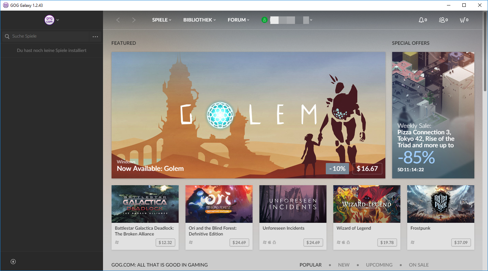Click 'GOG.COM: ALL THAT IS GOOD IN GAMING' heading
Screen dimensions: 488x271
(x=159, y=265)
